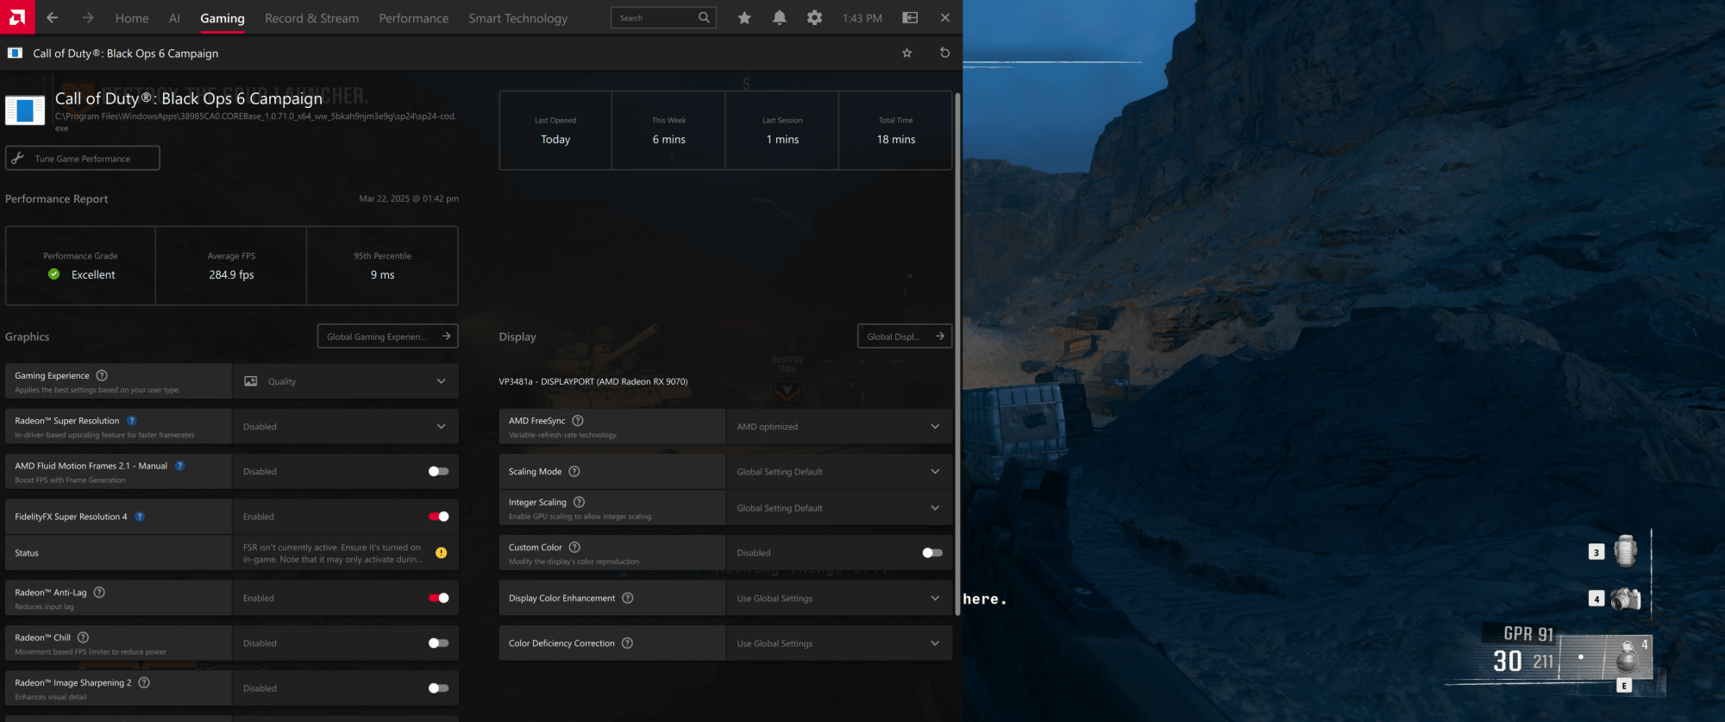
Task: Open the Performance tab
Action: point(413,18)
